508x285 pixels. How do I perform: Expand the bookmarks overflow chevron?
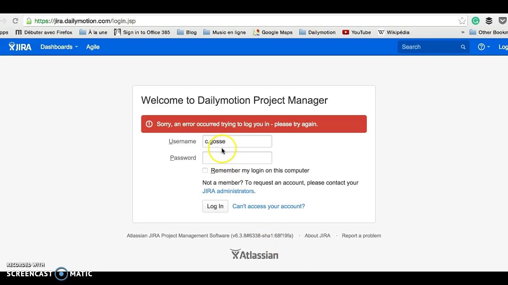(x=463, y=32)
